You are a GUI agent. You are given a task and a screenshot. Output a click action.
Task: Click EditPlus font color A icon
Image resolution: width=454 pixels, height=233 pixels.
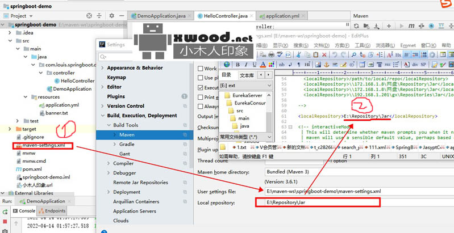click(263, 65)
